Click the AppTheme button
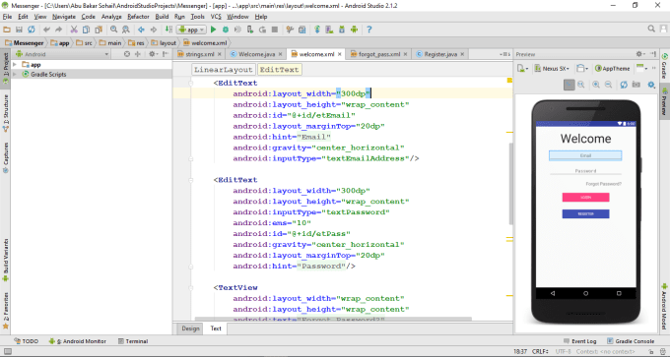Screen dimensions: 670x357 click(613, 68)
